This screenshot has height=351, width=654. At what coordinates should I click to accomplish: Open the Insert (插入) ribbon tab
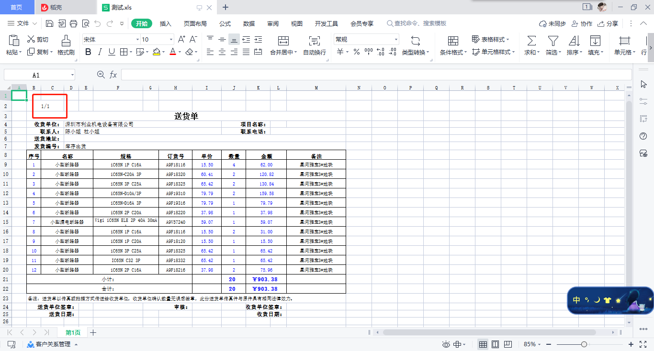pos(165,23)
